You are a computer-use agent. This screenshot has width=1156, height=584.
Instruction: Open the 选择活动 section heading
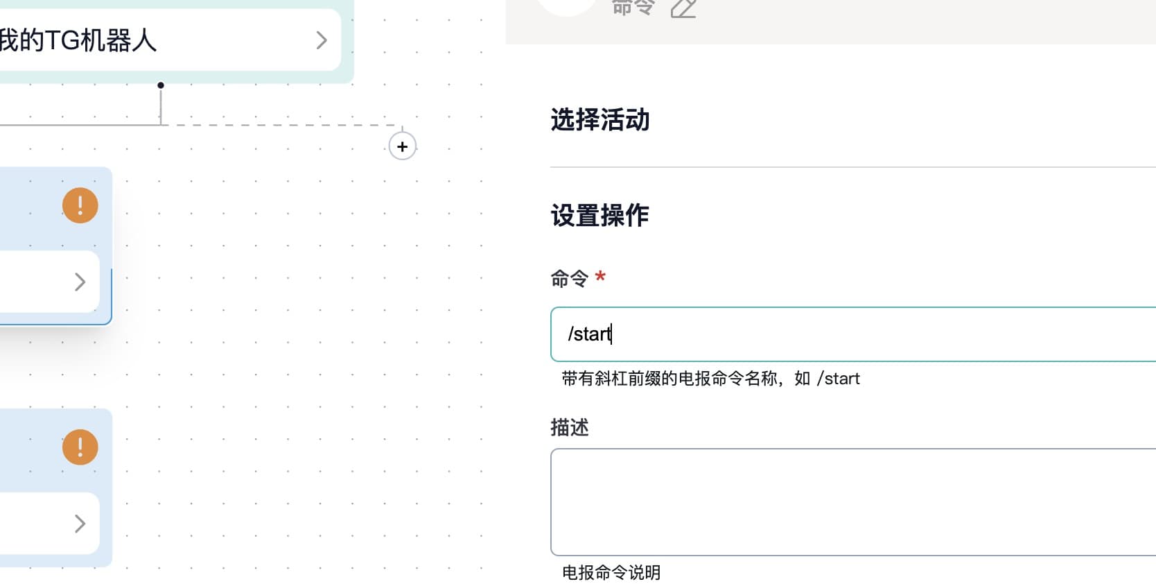pyautogui.click(x=600, y=120)
